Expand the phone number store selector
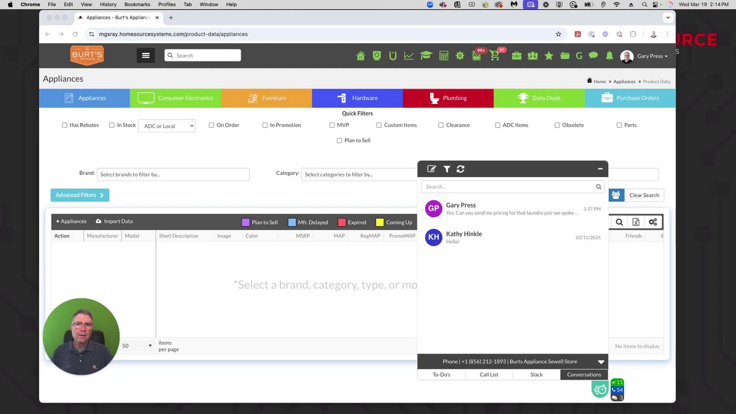The width and height of the screenshot is (736, 414). [x=601, y=362]
